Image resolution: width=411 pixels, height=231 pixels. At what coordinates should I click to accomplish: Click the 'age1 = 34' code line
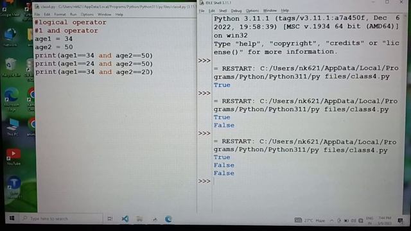point(54,38)
